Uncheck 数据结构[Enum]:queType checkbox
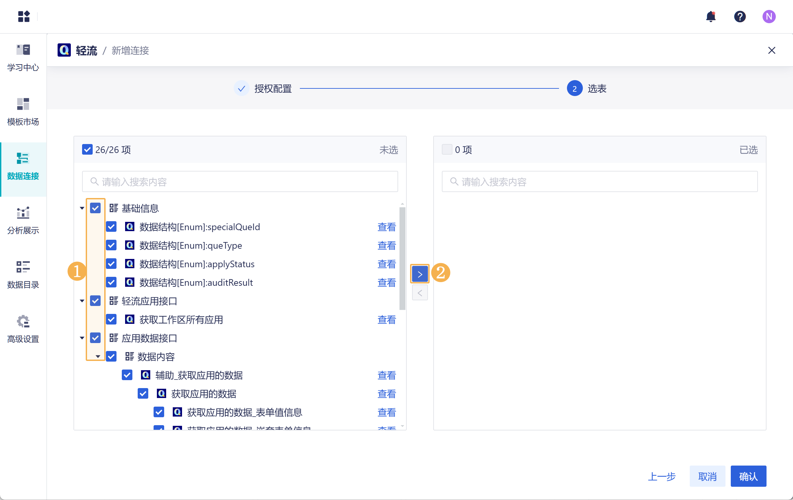 (x=112, y=245)
